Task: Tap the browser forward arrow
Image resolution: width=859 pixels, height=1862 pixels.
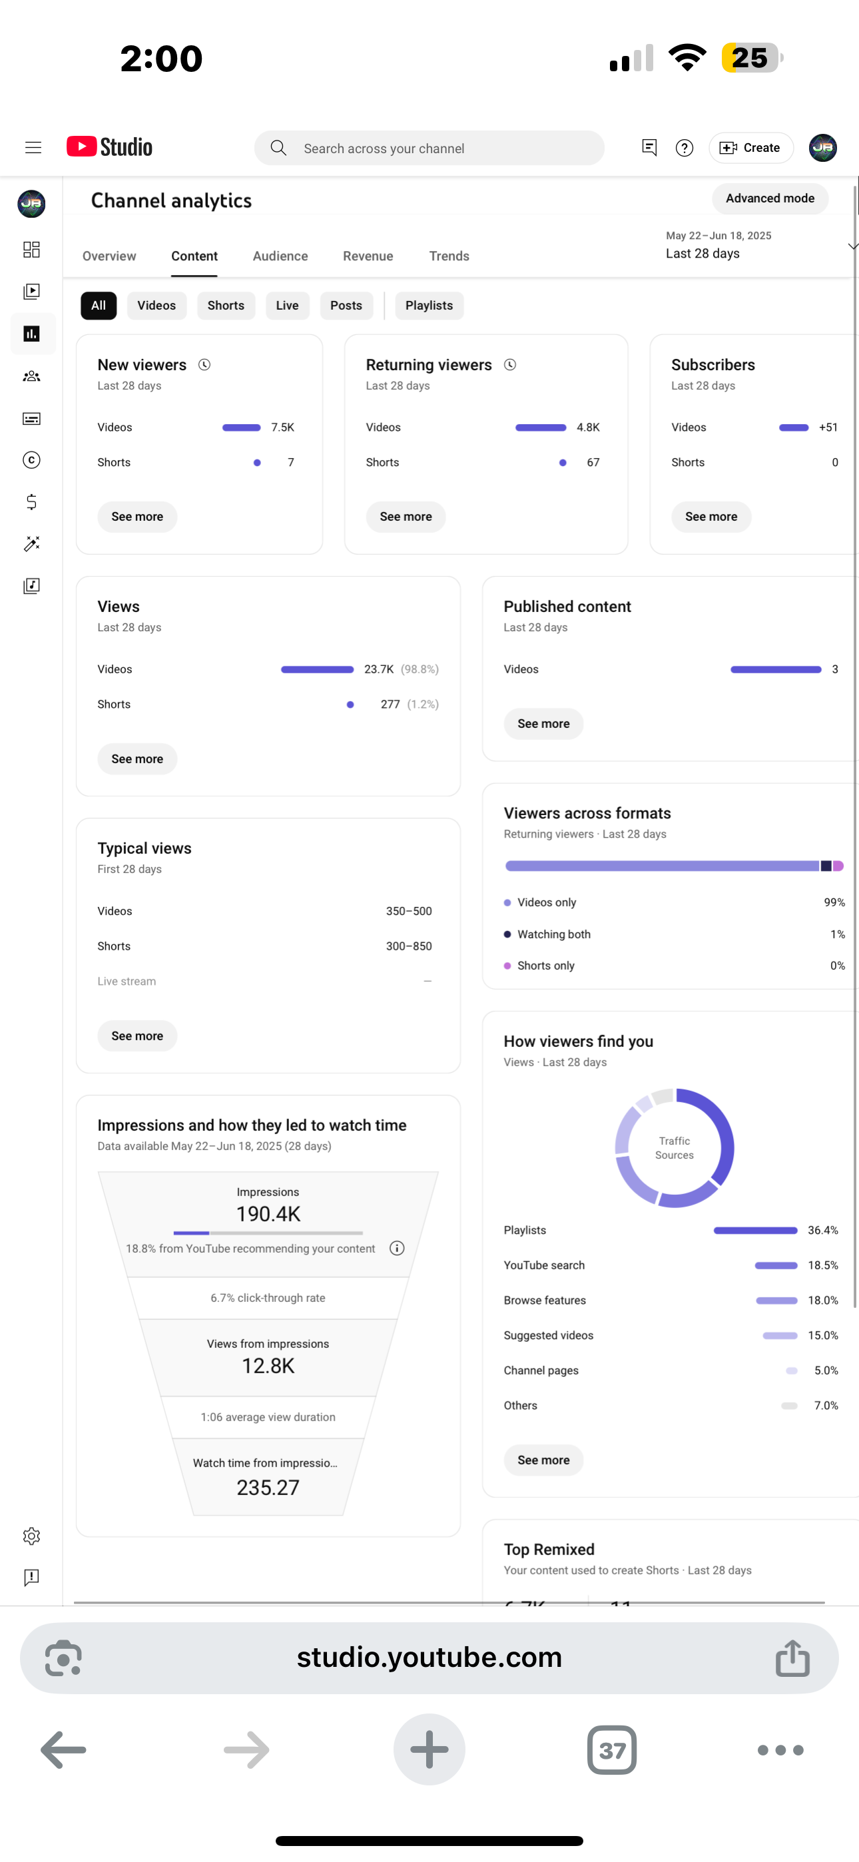Action: [246, 1750]
